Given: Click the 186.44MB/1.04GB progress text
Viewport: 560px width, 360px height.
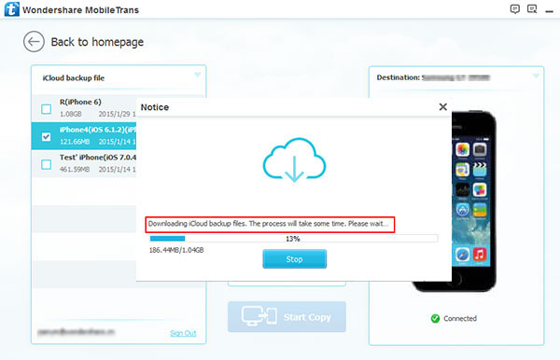Looking at the screenshot, I should tap(176, 250).
